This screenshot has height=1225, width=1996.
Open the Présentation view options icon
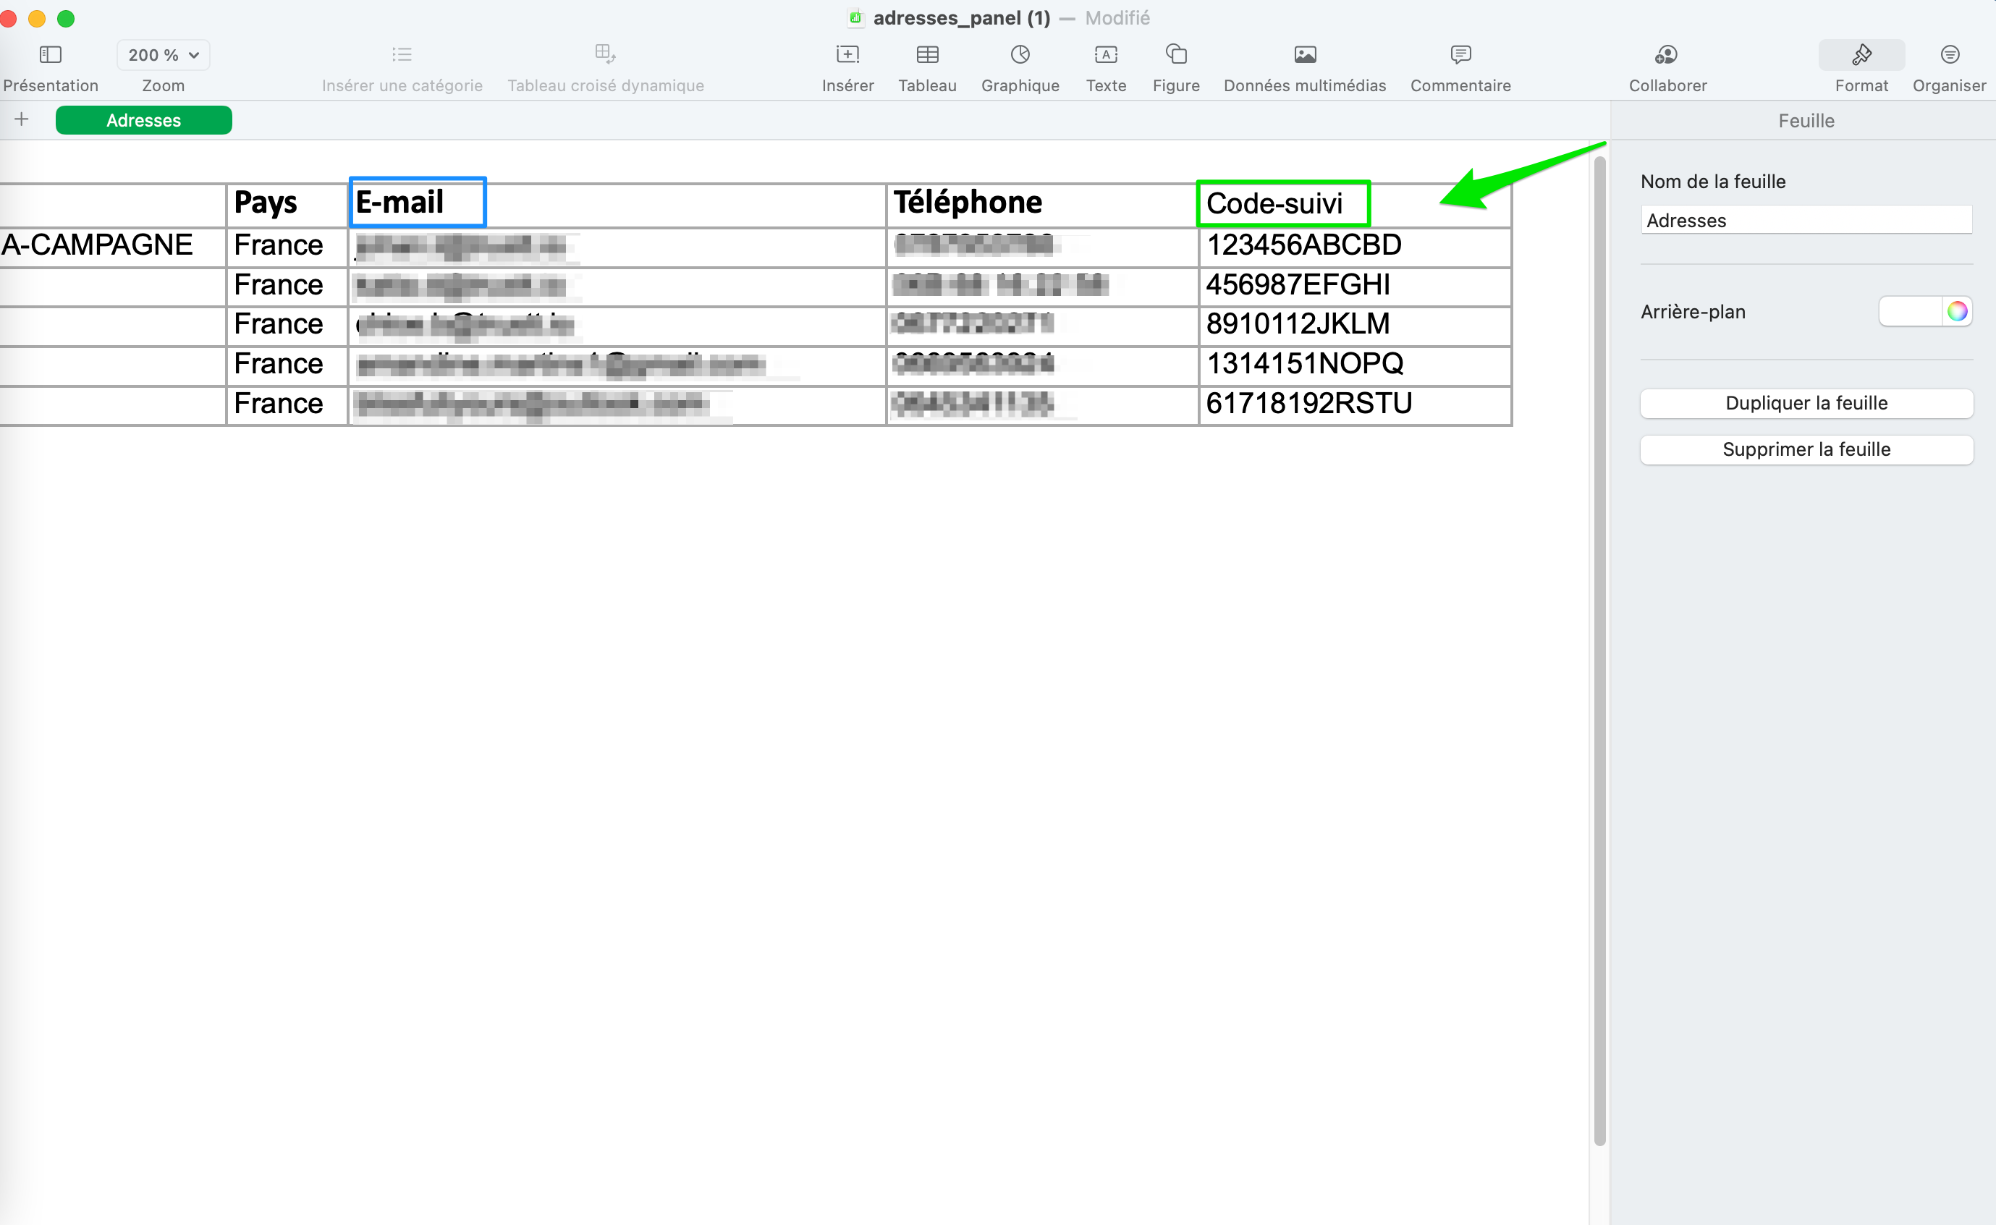pos(50,55)
